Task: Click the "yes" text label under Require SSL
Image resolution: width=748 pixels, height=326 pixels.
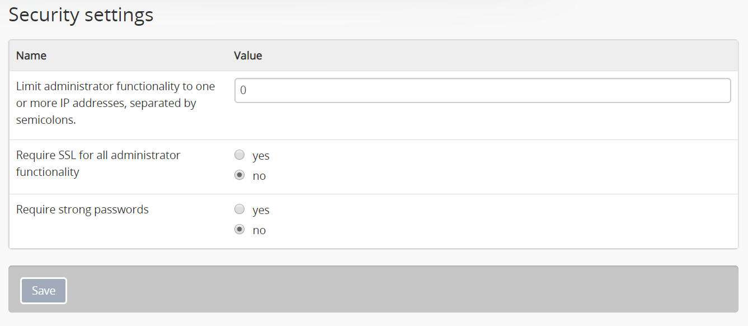Action: 261,156
